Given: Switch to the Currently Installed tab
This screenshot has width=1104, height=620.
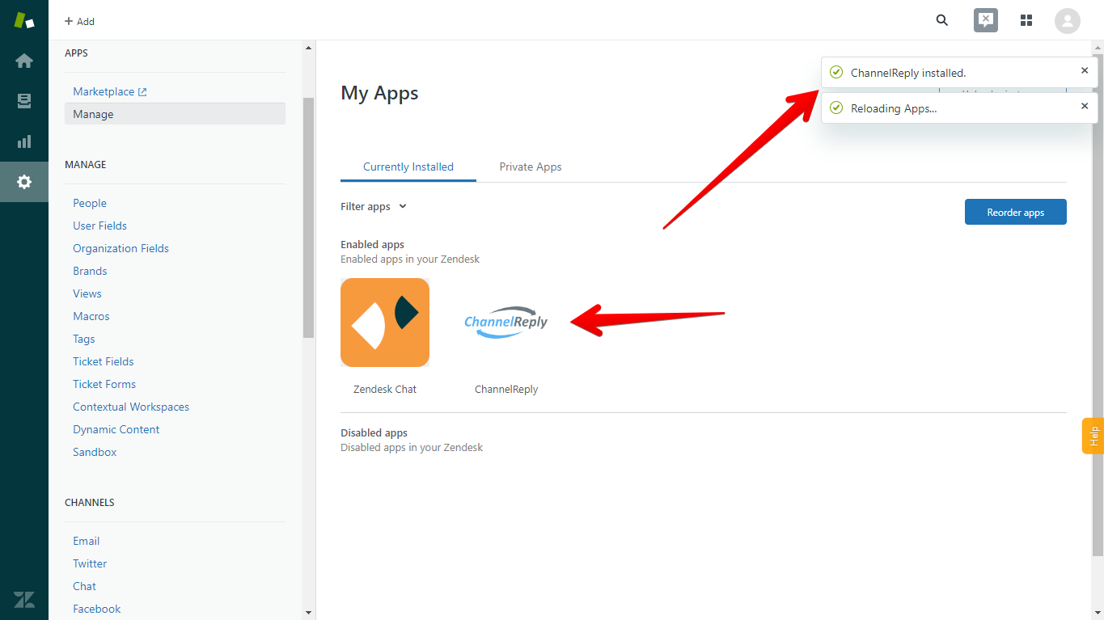Looking at the screenshot, I should [x=408, y=167].
